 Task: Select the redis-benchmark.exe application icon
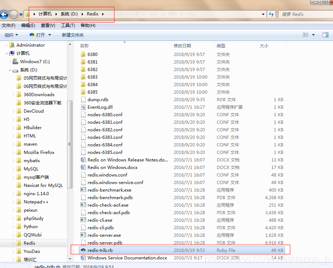83,190
